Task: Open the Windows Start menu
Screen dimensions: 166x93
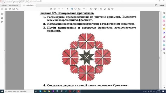Action: click(x=2, y=91)
